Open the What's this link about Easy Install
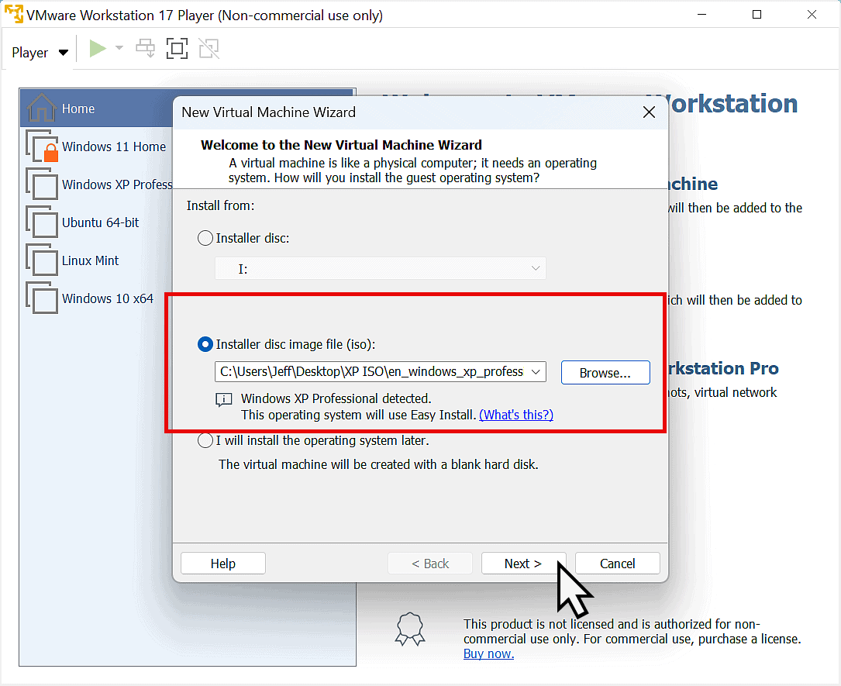The height and width of the screenshot is (686, 841). pos(515,415)
